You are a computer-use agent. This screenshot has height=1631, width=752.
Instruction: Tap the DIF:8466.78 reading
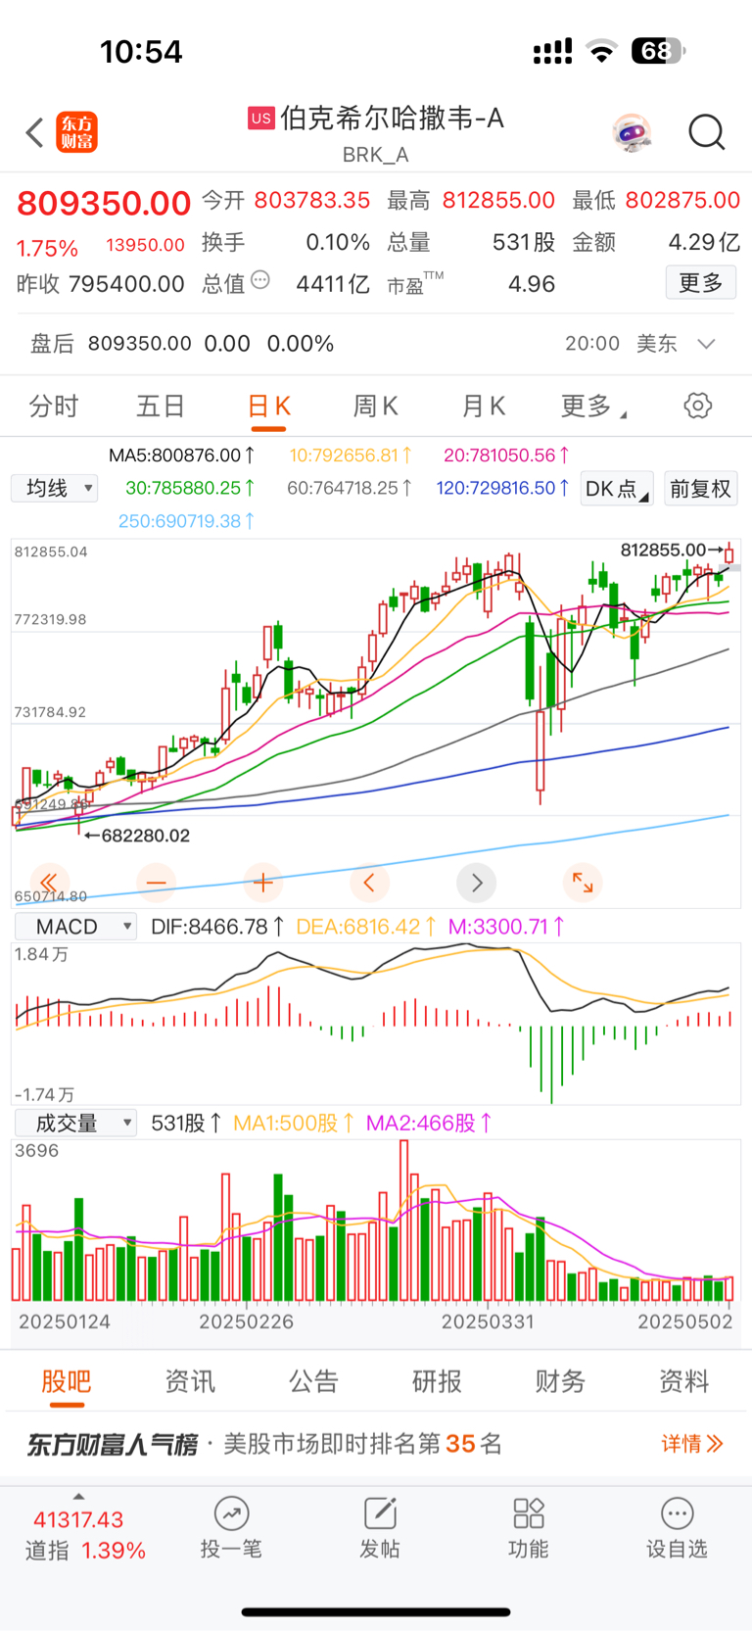pyautogui.click(x=217, y=927)
